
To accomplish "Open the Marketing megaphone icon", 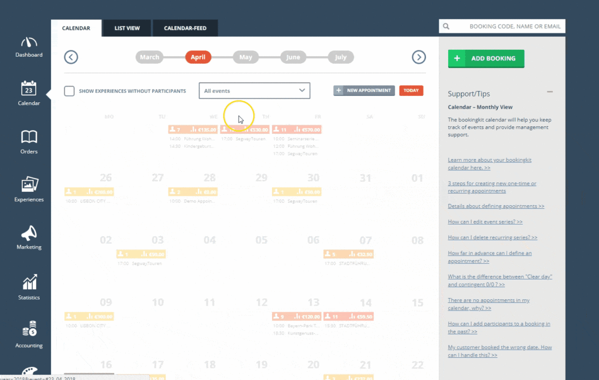I will [29, 233].
